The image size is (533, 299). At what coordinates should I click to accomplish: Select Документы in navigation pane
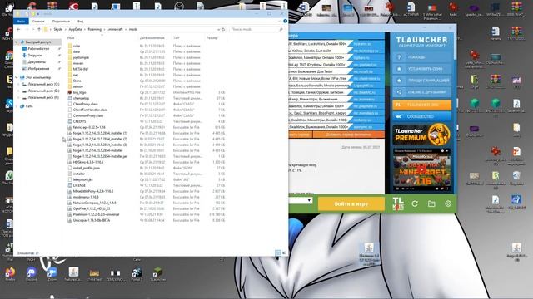(37, 62)
